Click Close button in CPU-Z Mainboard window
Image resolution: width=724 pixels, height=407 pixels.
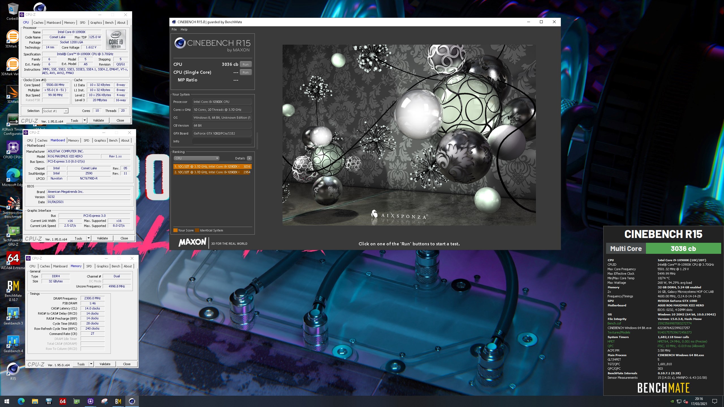124,238
